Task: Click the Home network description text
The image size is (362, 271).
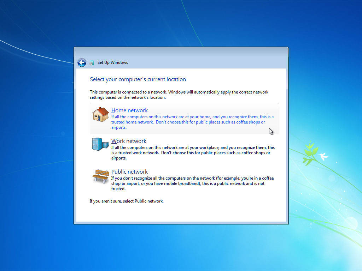Action: point(192,122)
